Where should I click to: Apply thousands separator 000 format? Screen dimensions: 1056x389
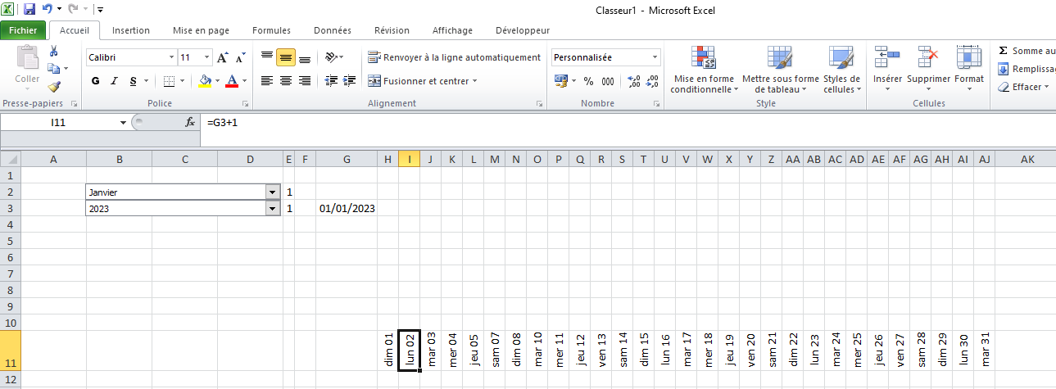point(608,81)
